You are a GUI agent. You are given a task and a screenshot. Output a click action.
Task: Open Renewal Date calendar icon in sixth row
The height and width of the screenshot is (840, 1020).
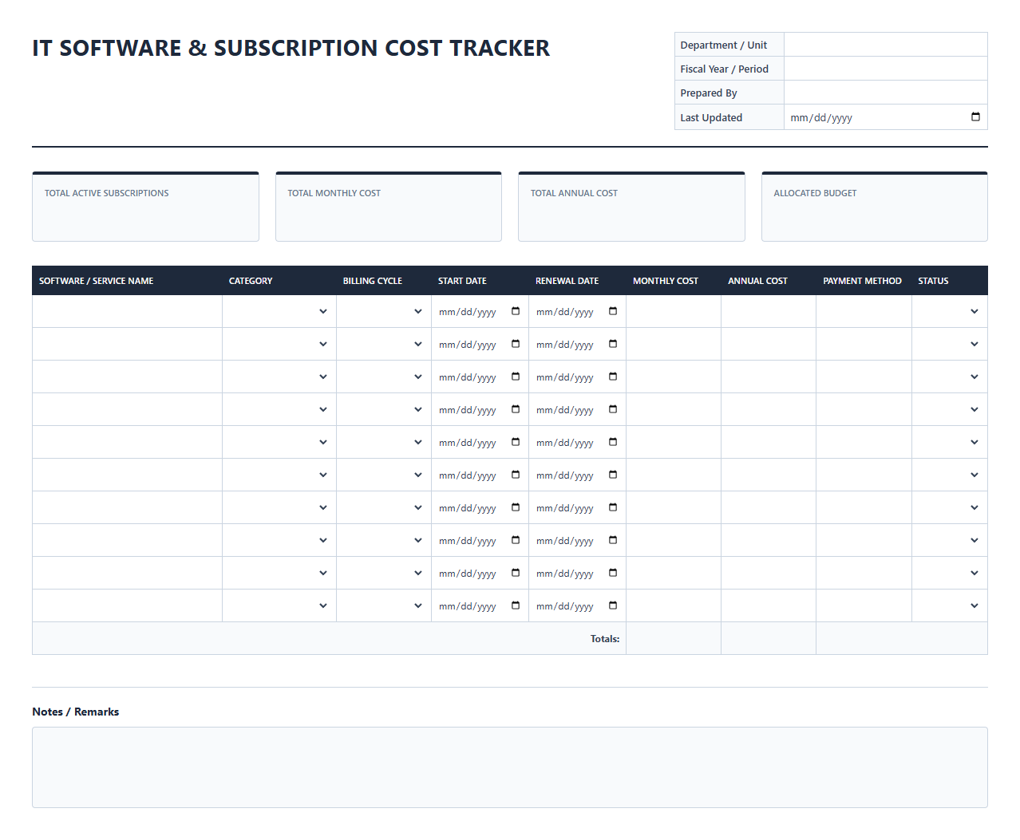(x=613, y=475)
